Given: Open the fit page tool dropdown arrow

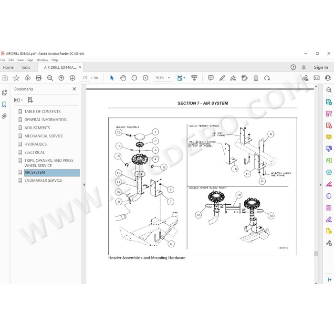Looking at the screenshot, I should tap(185, 78).
